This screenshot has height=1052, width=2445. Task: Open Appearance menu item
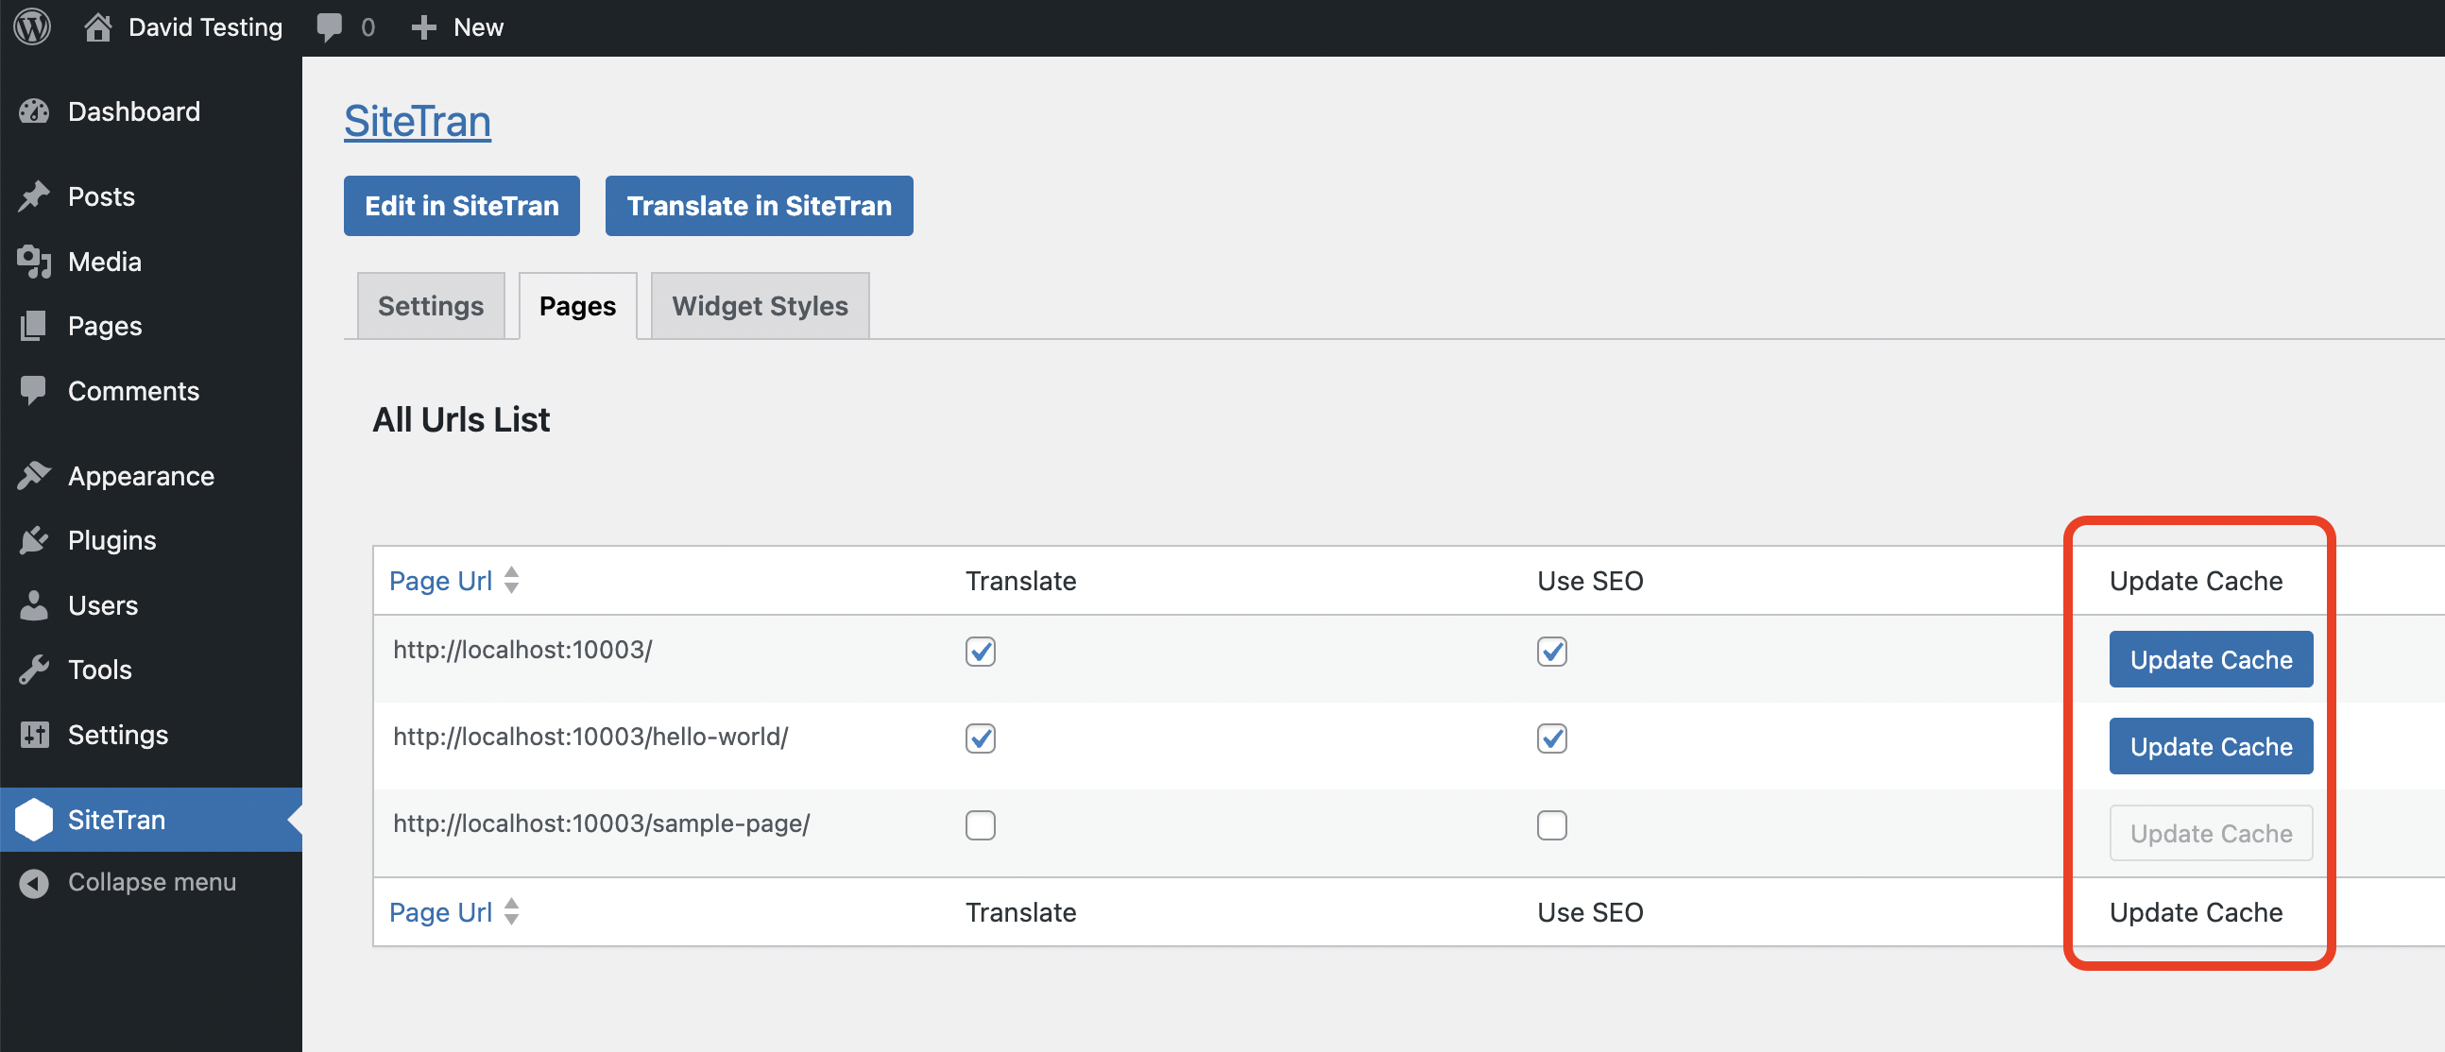pyautogui.click(x=142, y=476)
